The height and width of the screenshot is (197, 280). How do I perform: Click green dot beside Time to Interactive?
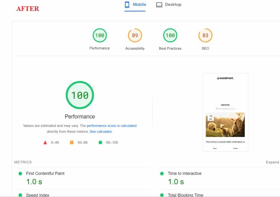[x=162, y=173]
